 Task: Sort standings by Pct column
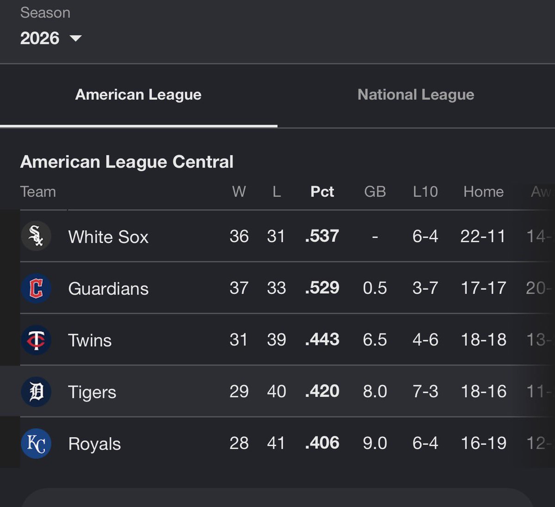click(322, 192)
